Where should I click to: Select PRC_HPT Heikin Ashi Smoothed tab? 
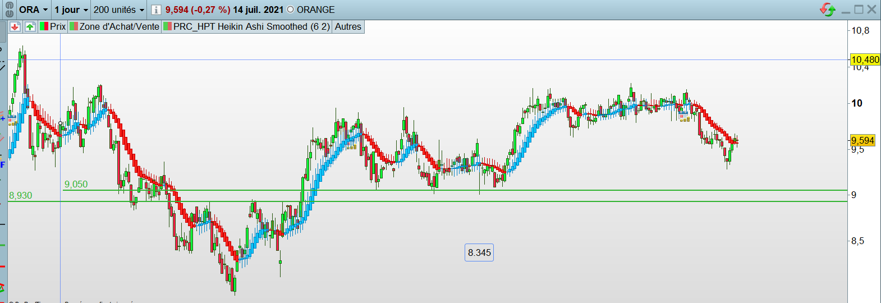click(246, 26)
